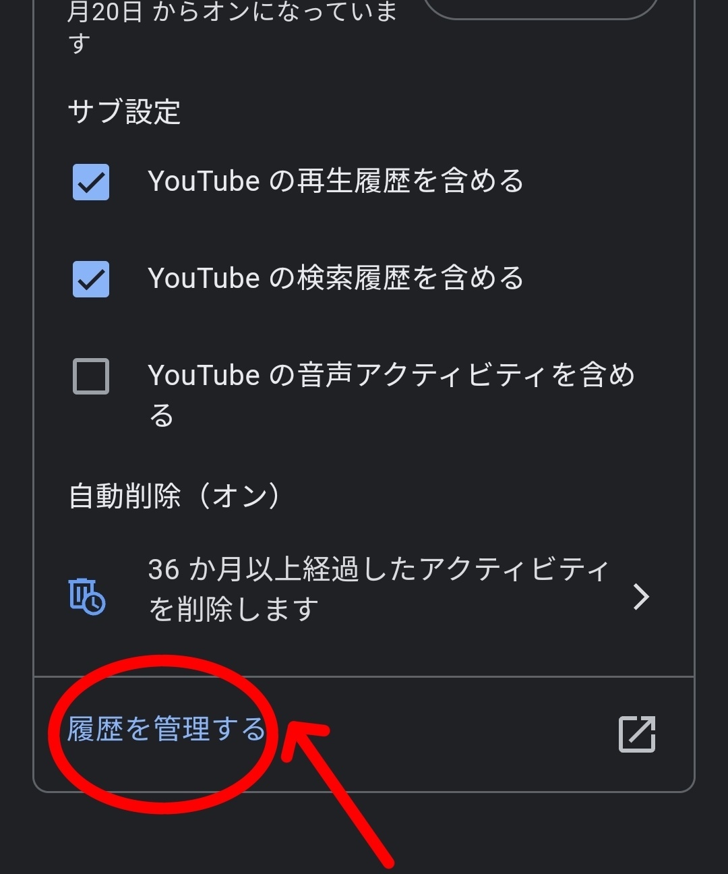
Task: Click the bottom edge of the red circle annotation
Action: click(162, 807)
